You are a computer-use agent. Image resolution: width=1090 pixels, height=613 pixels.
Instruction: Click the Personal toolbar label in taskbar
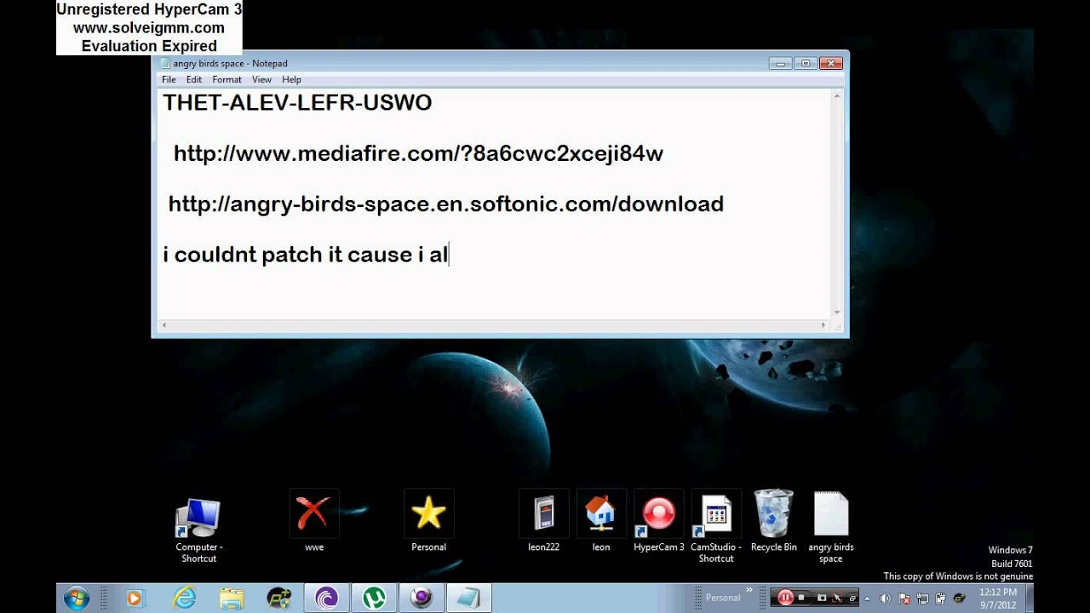click(x=723, y=598)
